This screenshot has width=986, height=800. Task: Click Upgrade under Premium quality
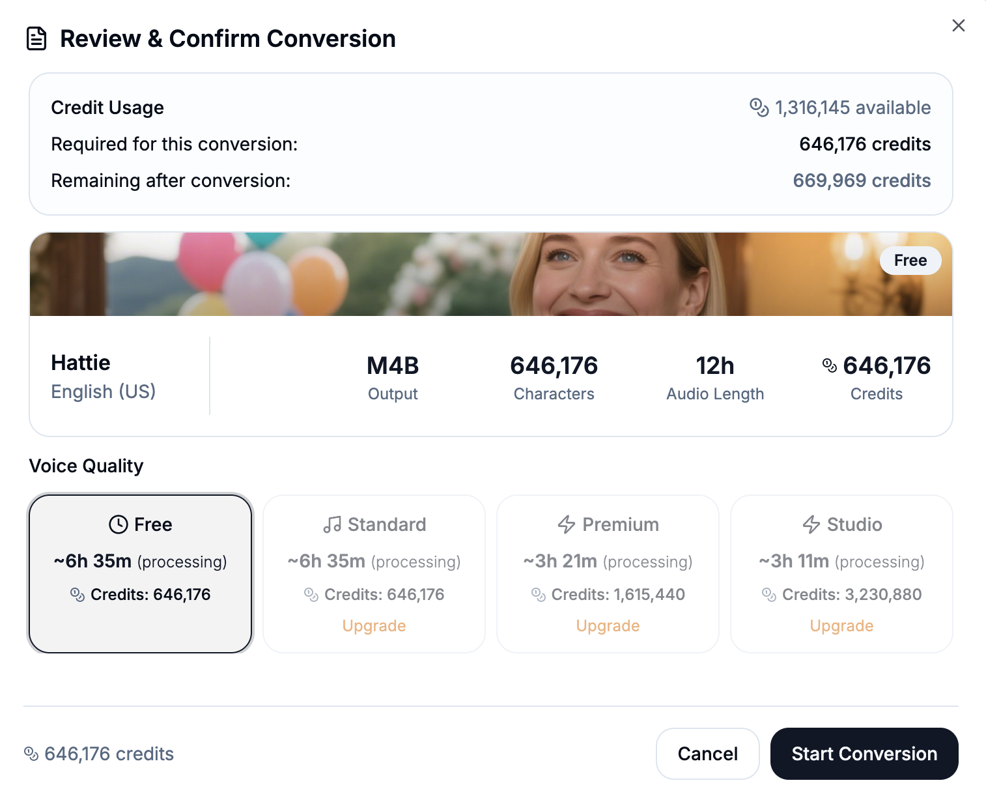(x=608, y=626)
